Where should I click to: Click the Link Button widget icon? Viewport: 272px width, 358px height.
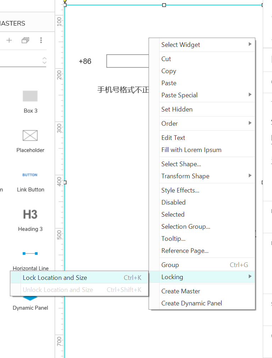pos(30,175)
